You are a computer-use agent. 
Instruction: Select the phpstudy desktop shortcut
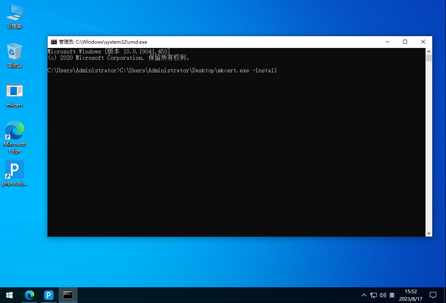coord(15,173)
